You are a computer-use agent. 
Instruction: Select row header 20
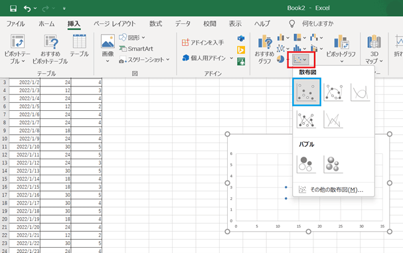click(x=5, y=219)
